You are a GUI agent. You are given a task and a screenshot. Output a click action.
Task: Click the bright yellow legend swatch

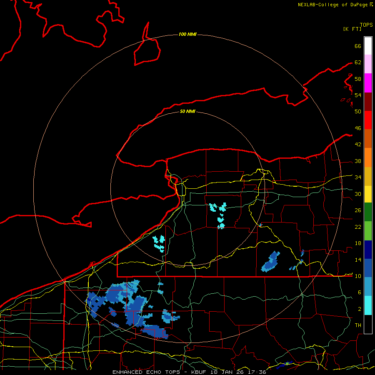click(x=368, y=194)
